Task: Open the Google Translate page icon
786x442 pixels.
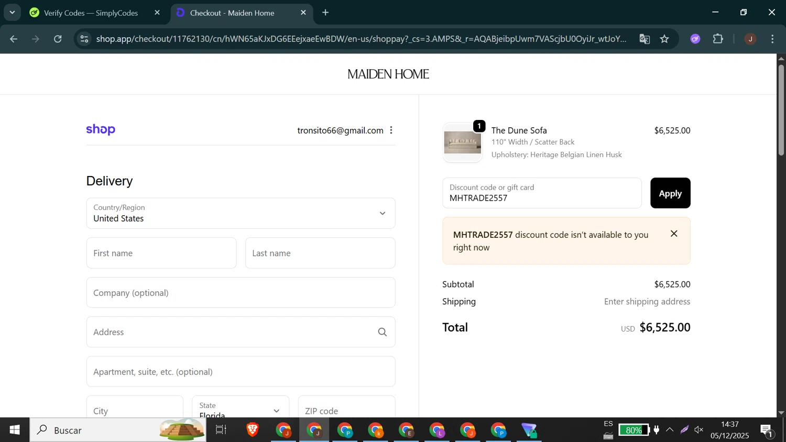Action: click(645, 39)
